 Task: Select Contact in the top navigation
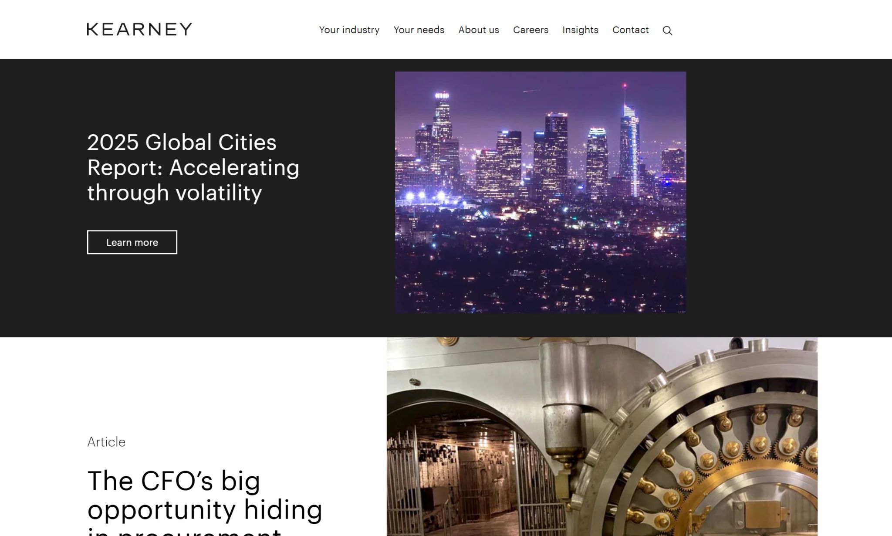[x=630, y=30]
